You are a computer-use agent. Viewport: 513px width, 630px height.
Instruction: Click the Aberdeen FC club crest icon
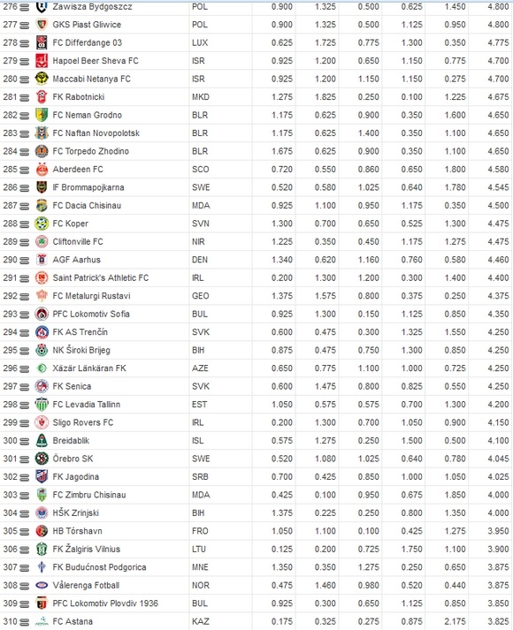click(42, 170)
